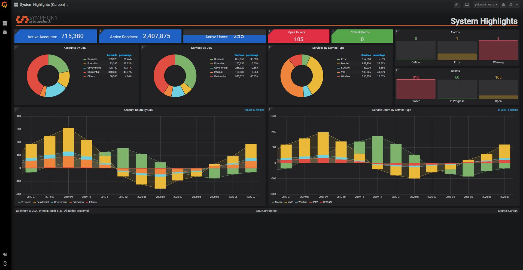Image resolution: width=523 pixels, height=270 pixels.
Task: Toggle Business series in Account Churn legend
Action: tap(26, 202)
